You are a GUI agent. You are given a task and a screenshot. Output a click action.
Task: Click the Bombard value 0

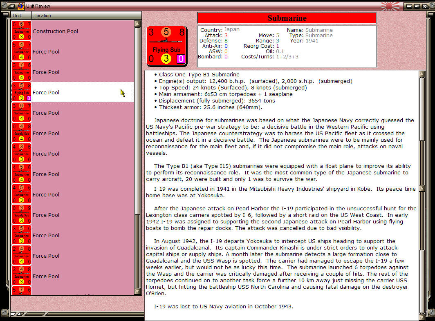(226, 56)
